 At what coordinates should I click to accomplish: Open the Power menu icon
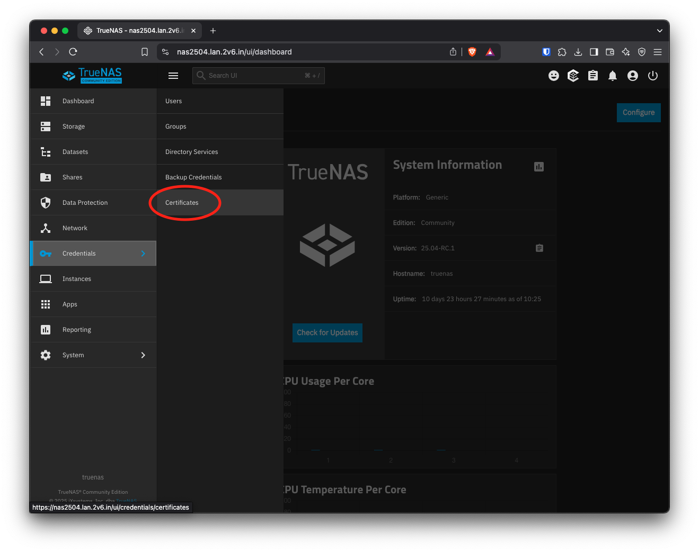[653, 76]
